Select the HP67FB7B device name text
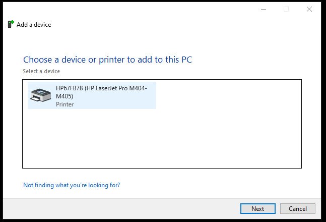This screenshot has height=222, width=326. (x=69, y=88)
